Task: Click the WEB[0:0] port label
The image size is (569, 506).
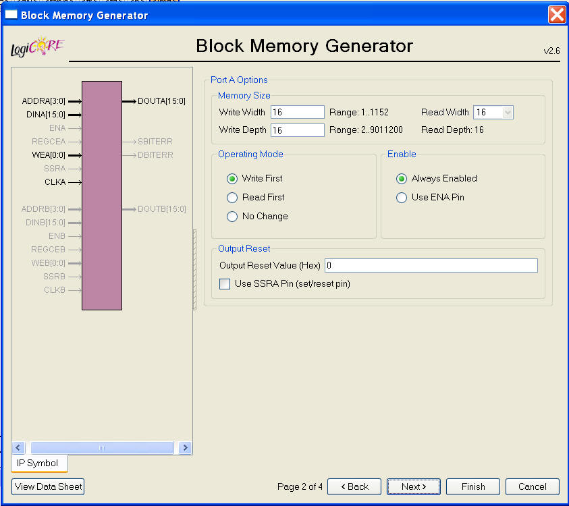Action: (x=49, y=263)
